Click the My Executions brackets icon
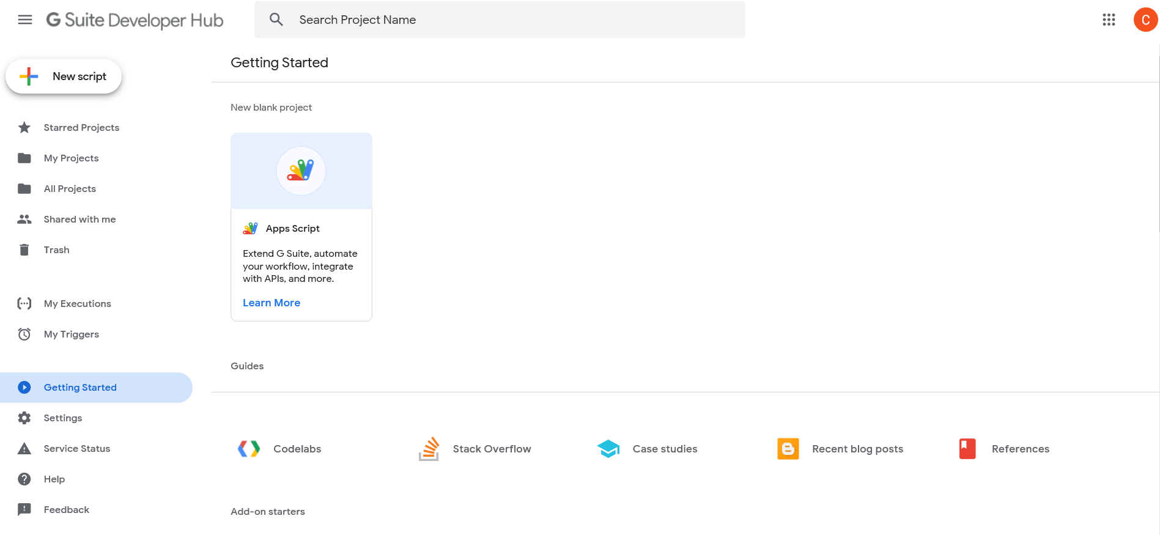The width and height of the screenshot is (1160, 535). (24, 303)
